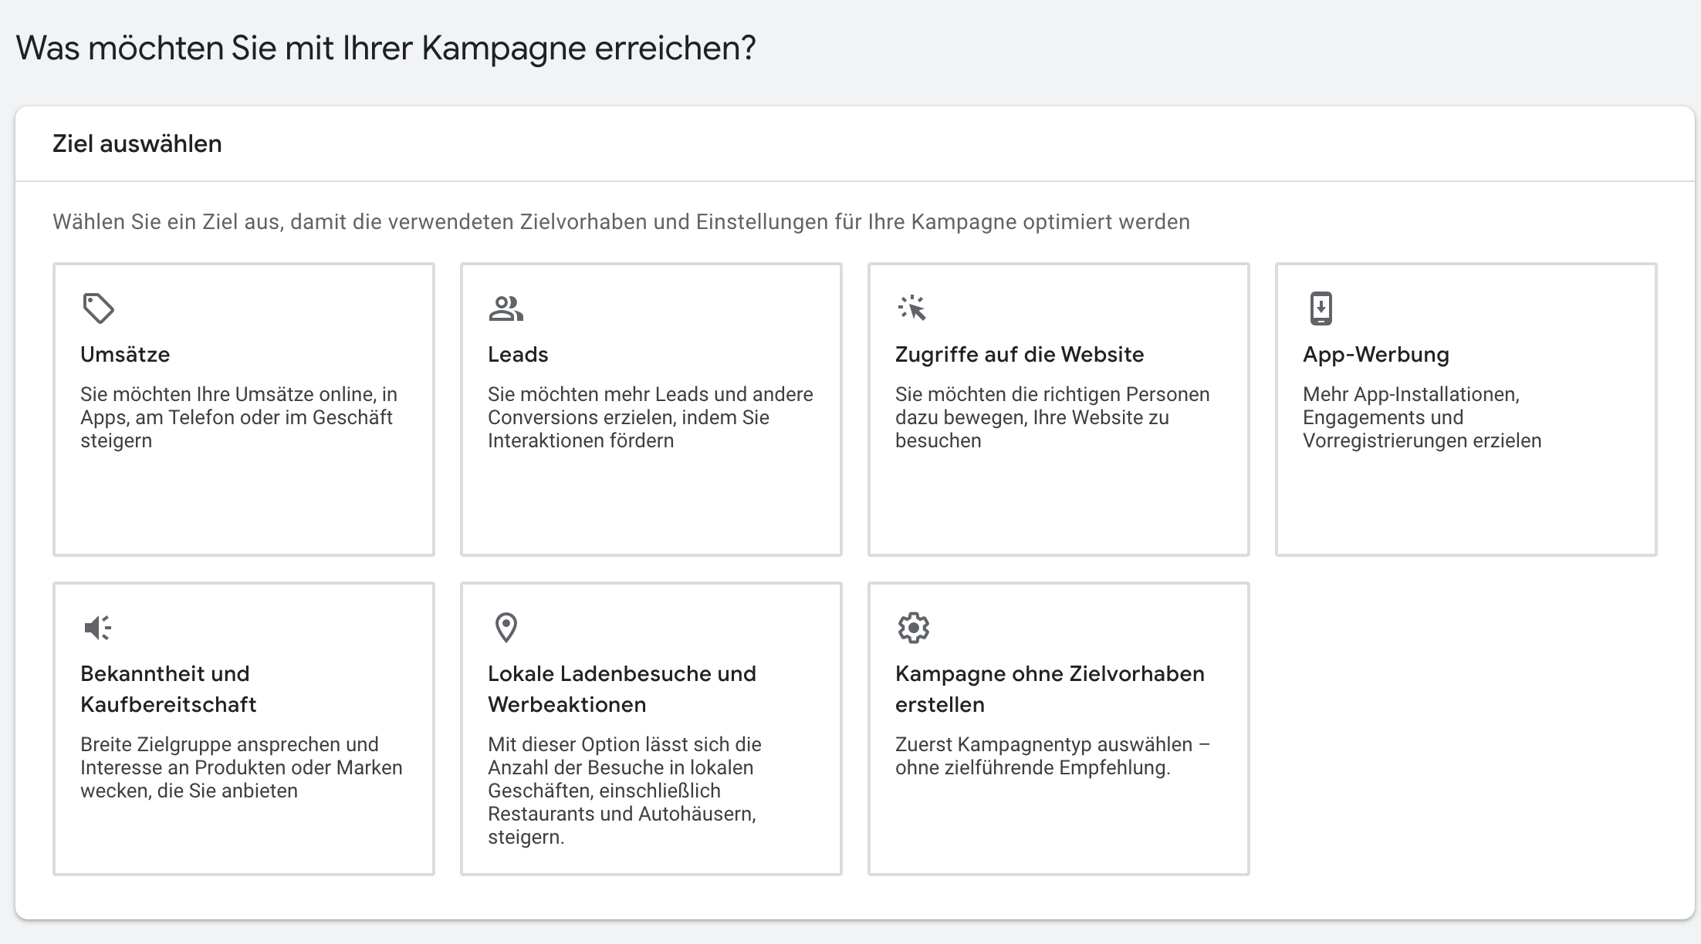Click the Leads description about Conversions
The width and height of the screenshot is (1701, 944).
pyautogui.click(x=650, y=417)
